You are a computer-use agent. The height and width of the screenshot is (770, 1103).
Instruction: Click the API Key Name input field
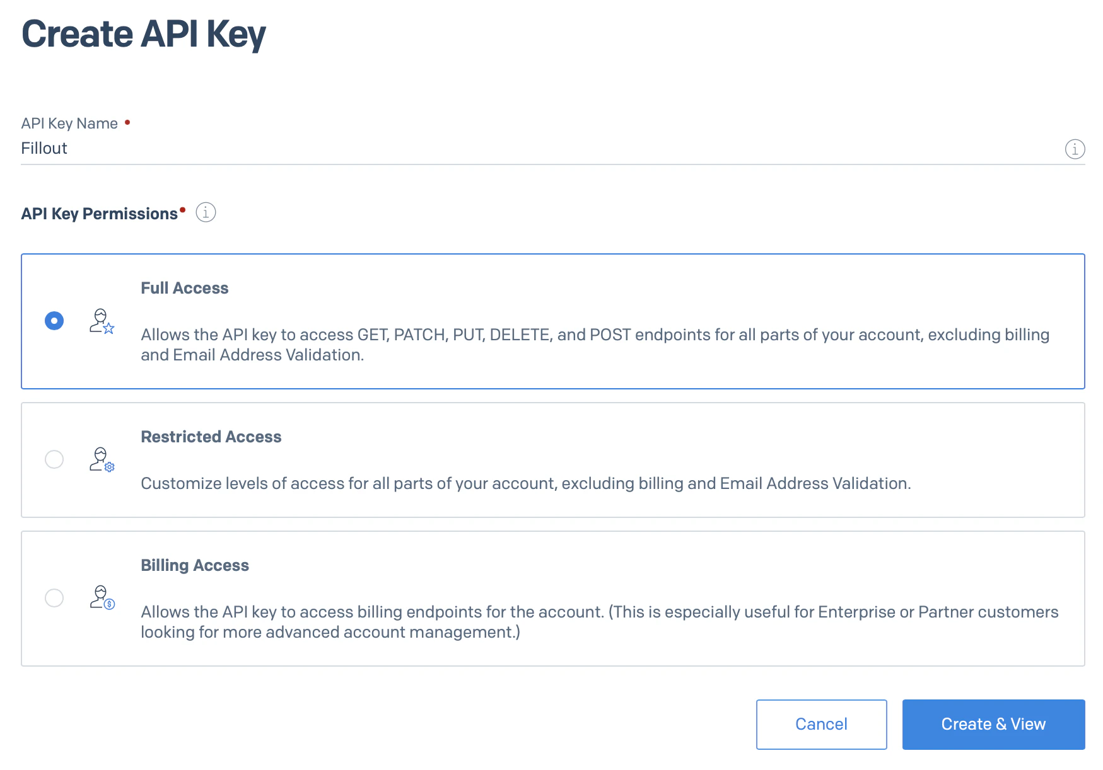tap(378, 149)
